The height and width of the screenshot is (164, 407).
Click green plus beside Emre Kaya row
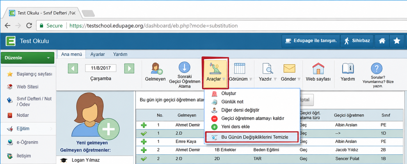144,141
